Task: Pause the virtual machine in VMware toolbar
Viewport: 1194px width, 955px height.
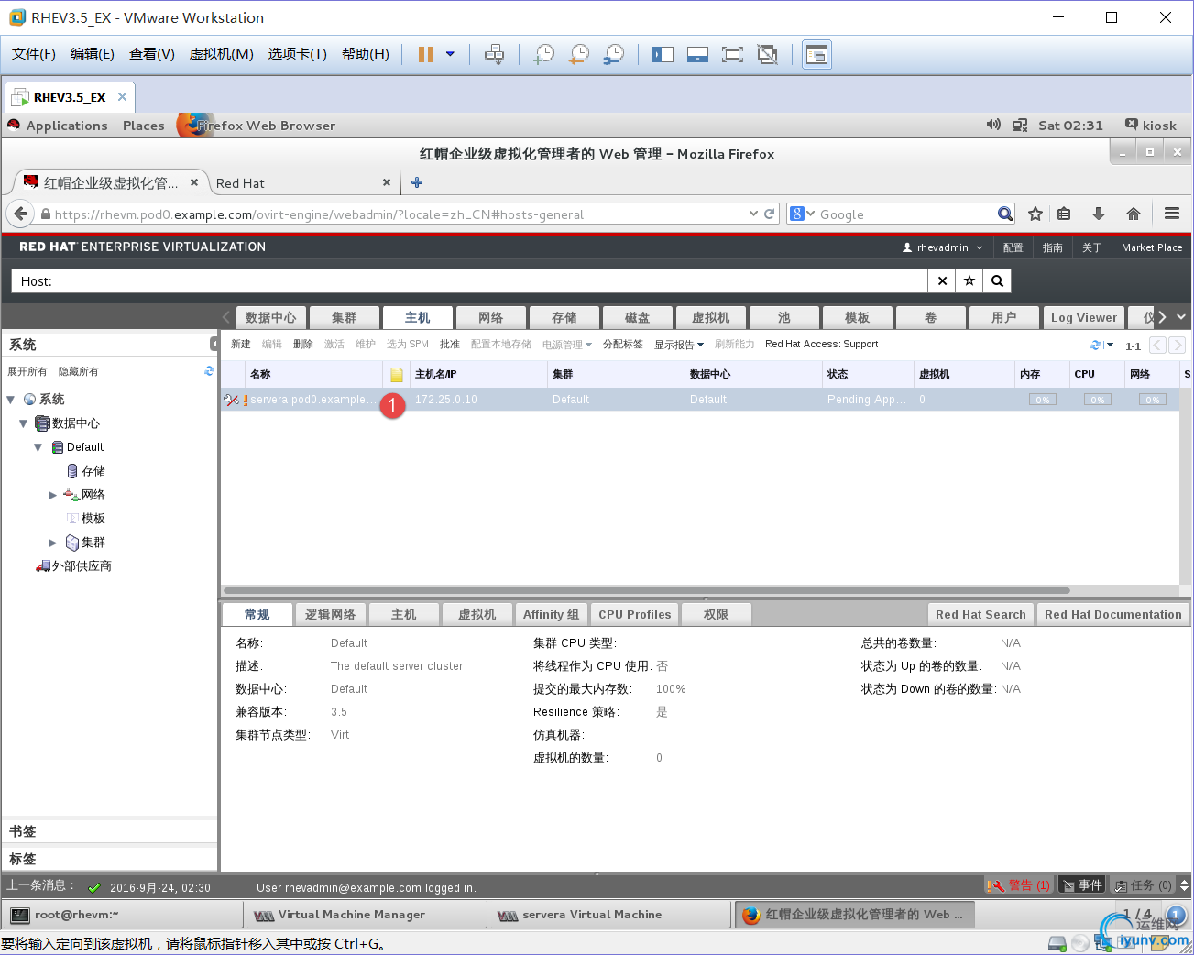Action: [426, 54]
